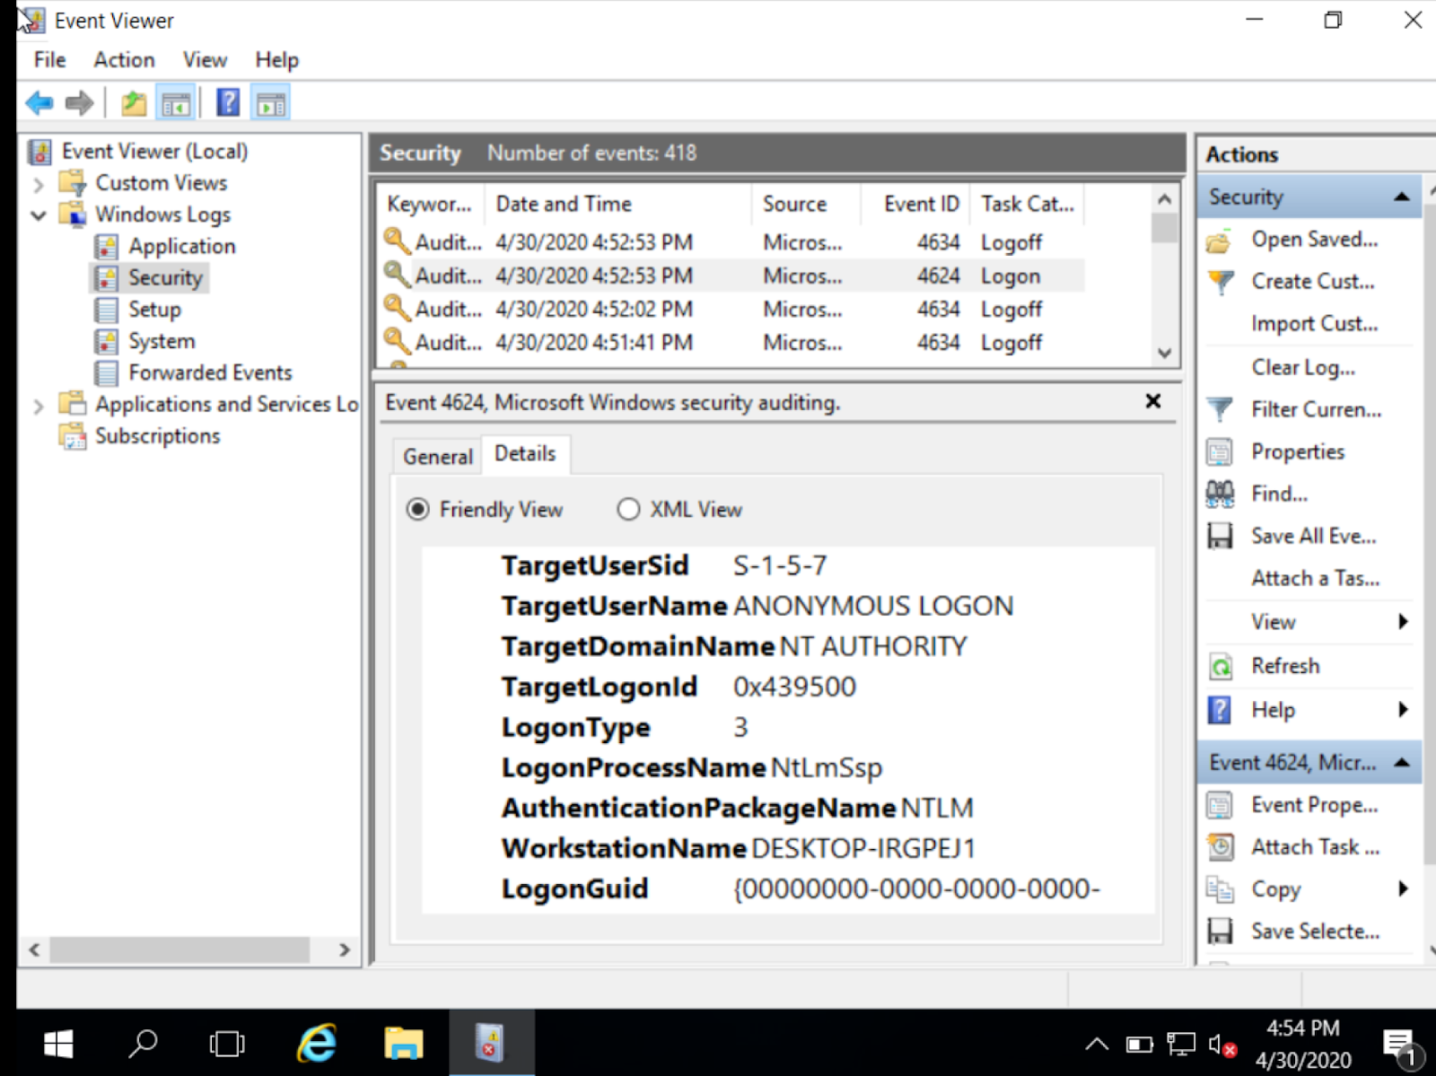This screenshot has width=1436, height=1076.
Task: Open Properties from the Actions pane
Action: click(x=1297, y=451)
